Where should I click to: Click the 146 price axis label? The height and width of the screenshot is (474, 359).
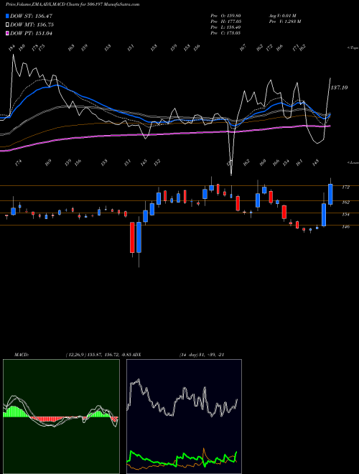click(345, 227)
